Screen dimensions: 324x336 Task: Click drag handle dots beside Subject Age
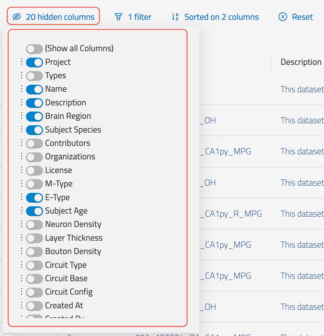(x=22, y=210)
